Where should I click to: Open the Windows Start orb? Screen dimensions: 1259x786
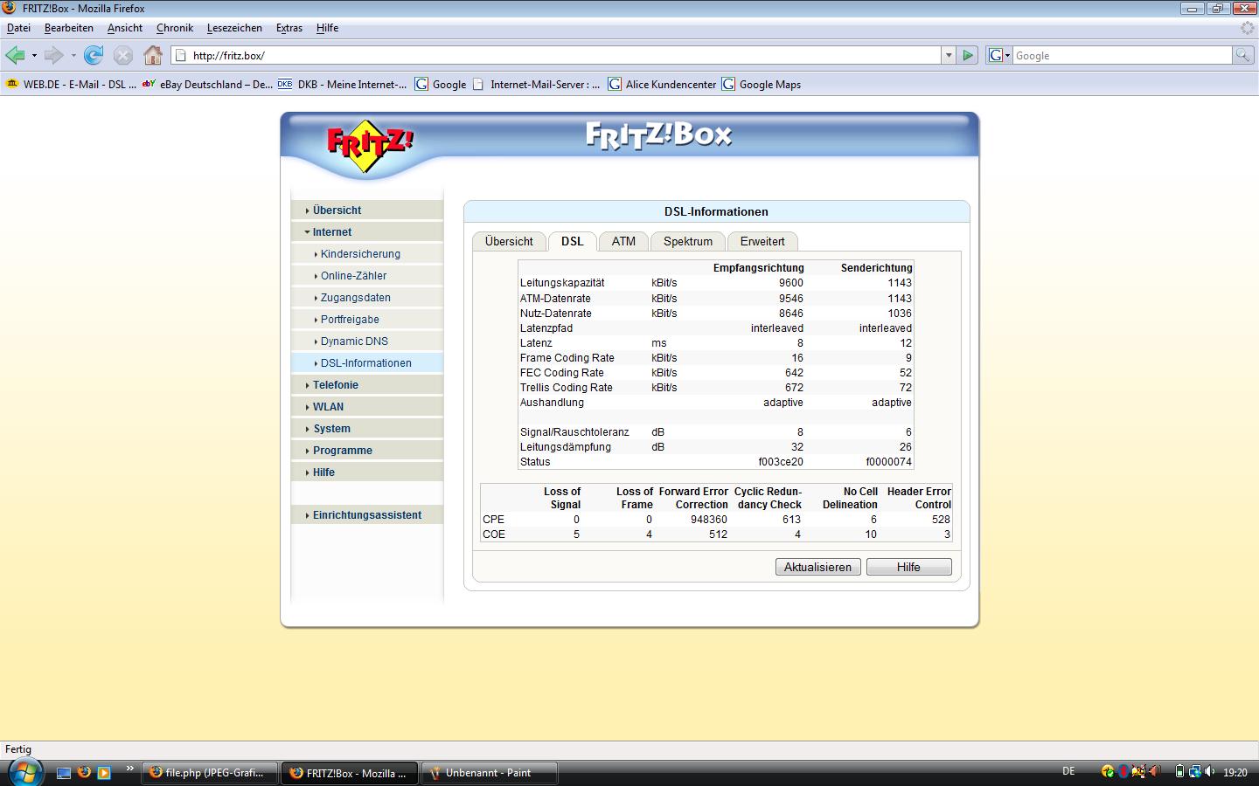(24, 772)
